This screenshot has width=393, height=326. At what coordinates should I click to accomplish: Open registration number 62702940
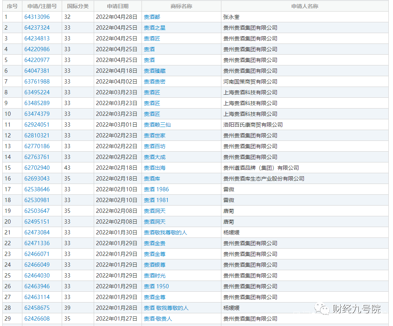pyautogui.click(x=37, y=168)
